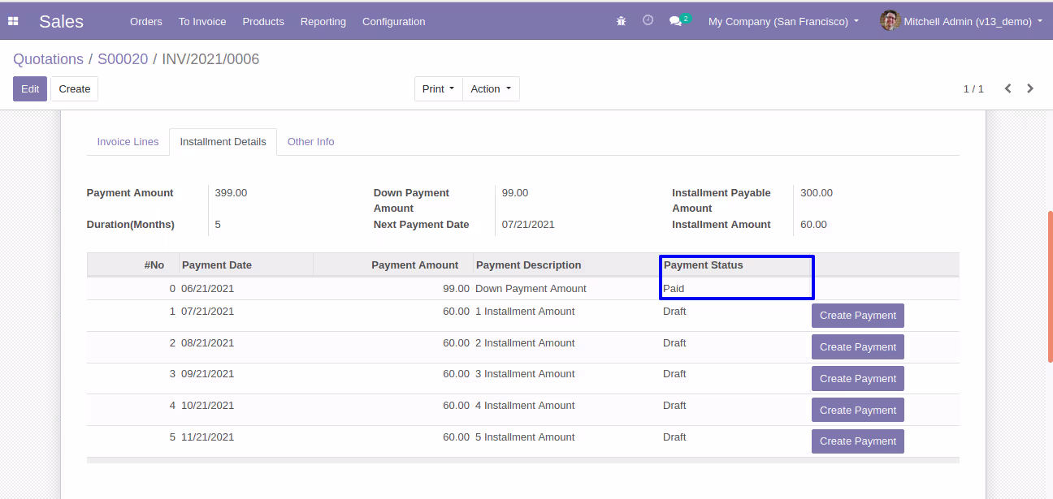
Task: Go to previous record arrow
Action: pos(1007,88)
